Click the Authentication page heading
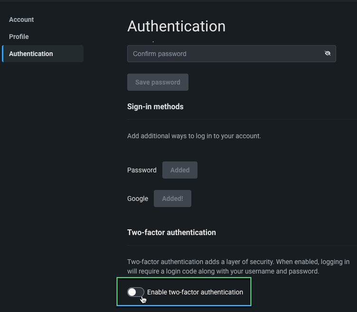Viewport: 357px width, 312px height. [176, 26]
